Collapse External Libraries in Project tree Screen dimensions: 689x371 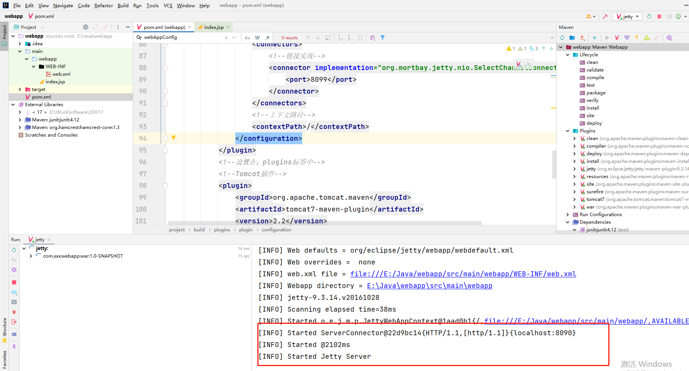point(13,105)
